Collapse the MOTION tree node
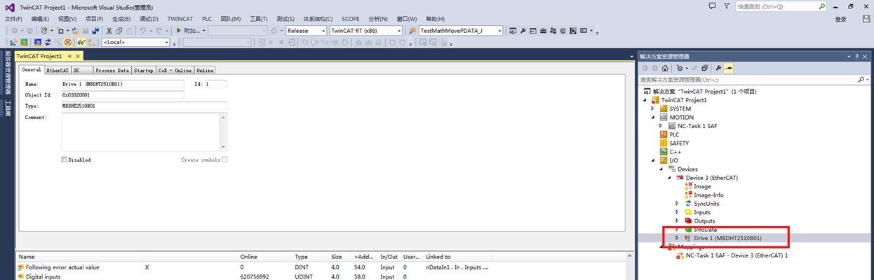Image resolution: width=874 pixels, height=280 pixels. pyautogui.click(x=652, y=117)
